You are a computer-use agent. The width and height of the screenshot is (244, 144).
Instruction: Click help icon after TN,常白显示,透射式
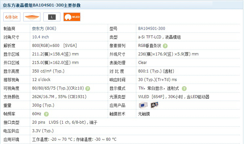[x=184, y=89]
